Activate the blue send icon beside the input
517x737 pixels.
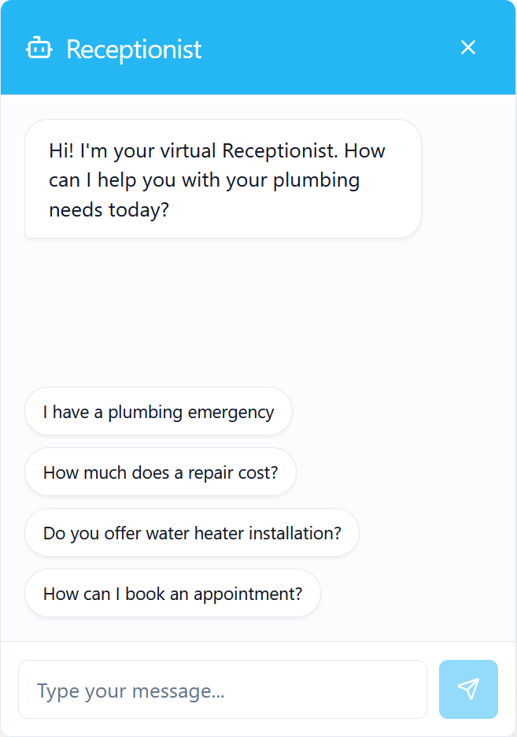click(x=468, y=689)
